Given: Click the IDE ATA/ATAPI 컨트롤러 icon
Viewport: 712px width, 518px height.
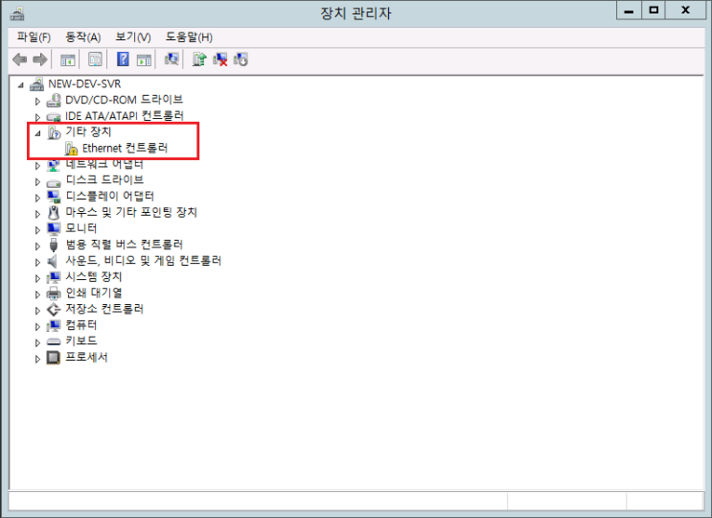Looking at the screenshot, I should 54,117.
